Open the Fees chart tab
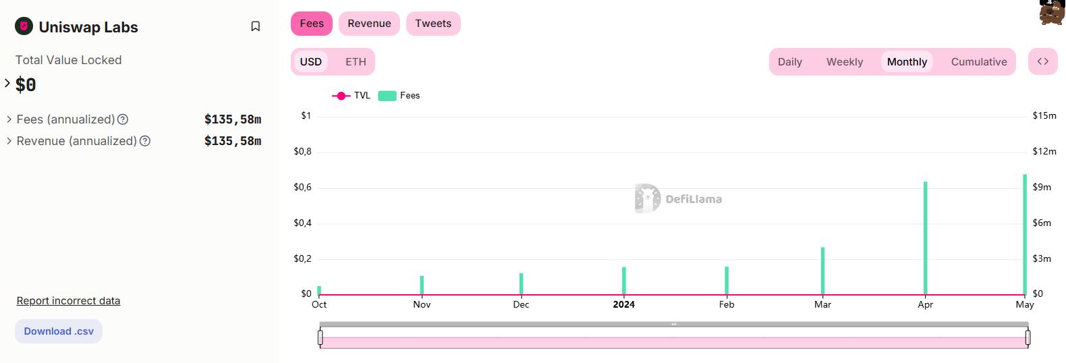 [312, 24]
